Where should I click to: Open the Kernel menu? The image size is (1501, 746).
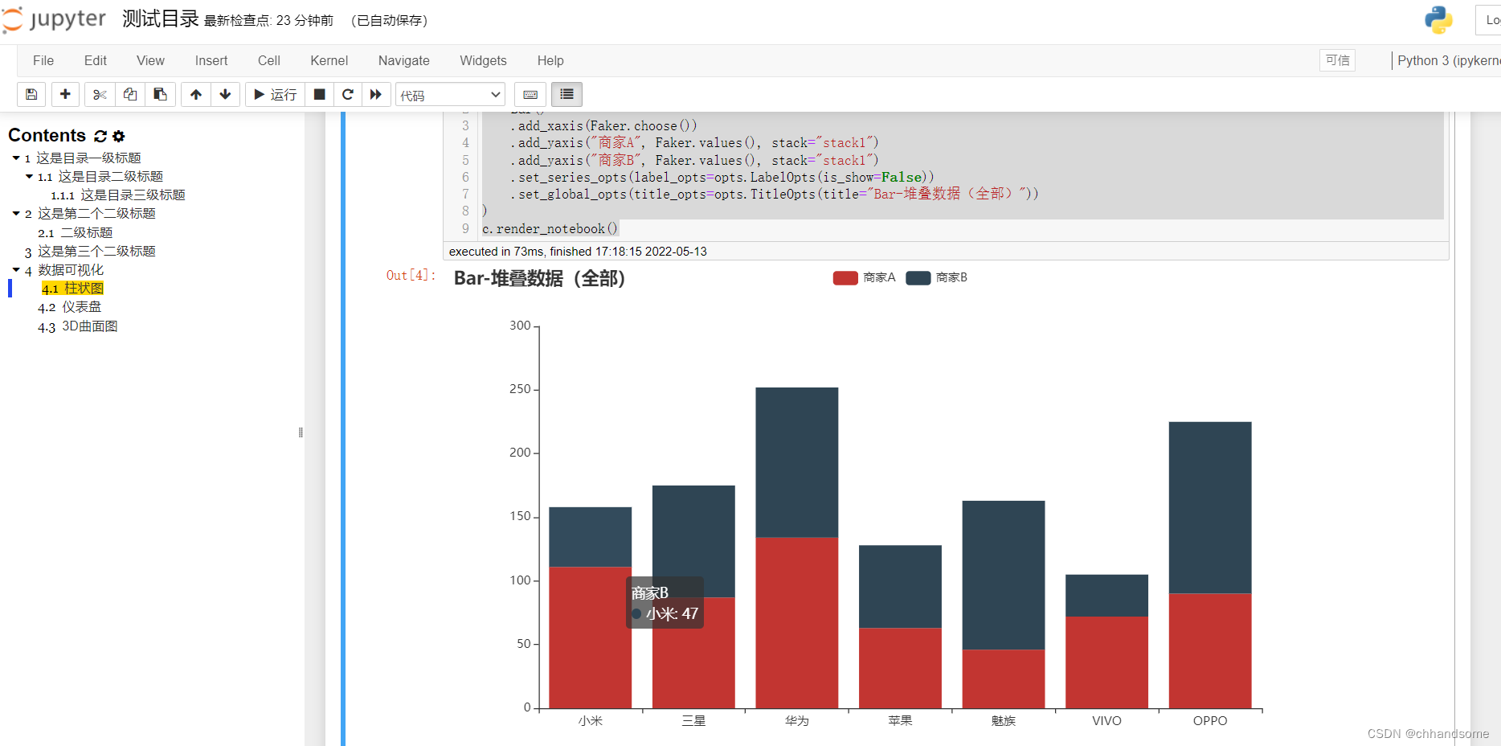click(x=329, y=60)
